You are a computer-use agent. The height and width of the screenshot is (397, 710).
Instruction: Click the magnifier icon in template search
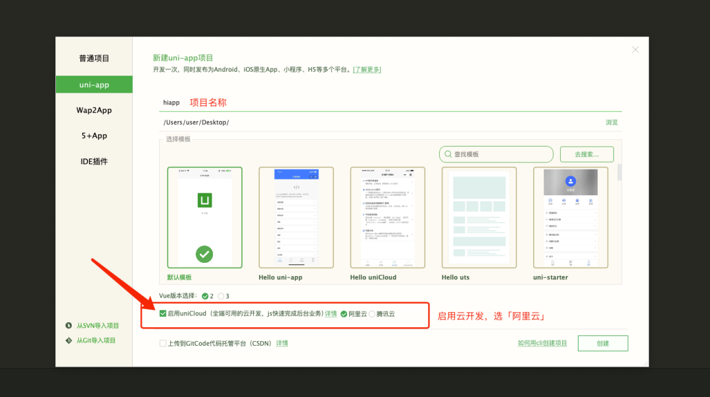coord(448,154)
